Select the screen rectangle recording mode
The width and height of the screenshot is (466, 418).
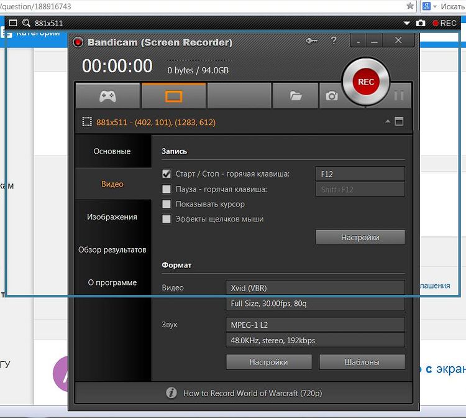173,96
